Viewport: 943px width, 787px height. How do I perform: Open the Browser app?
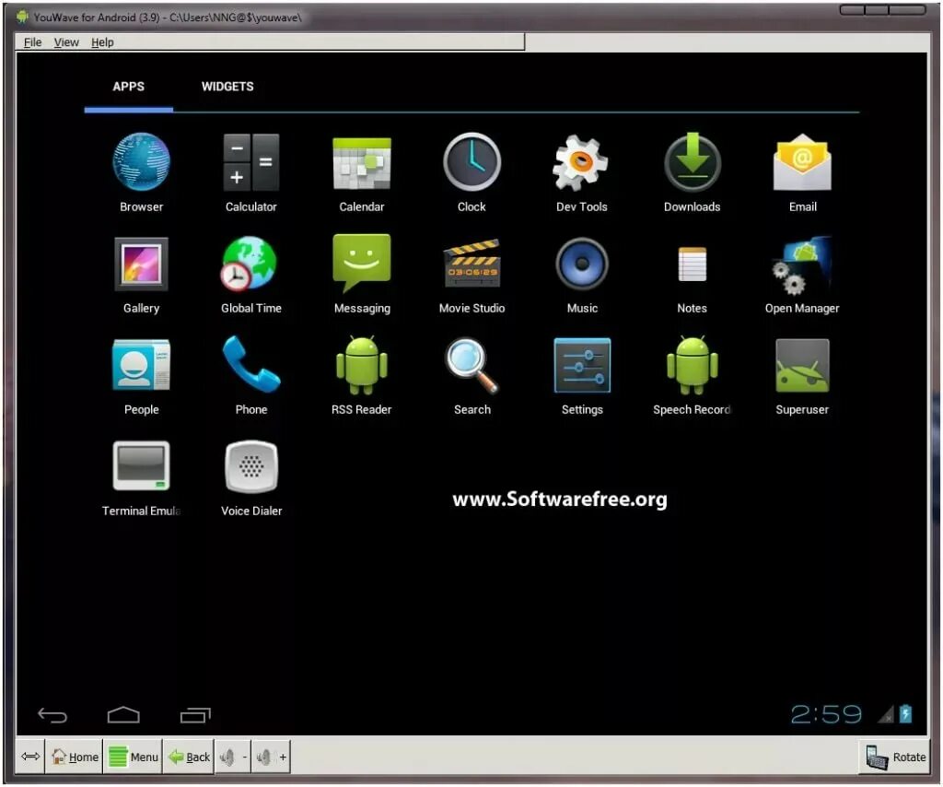pos(141,172)
